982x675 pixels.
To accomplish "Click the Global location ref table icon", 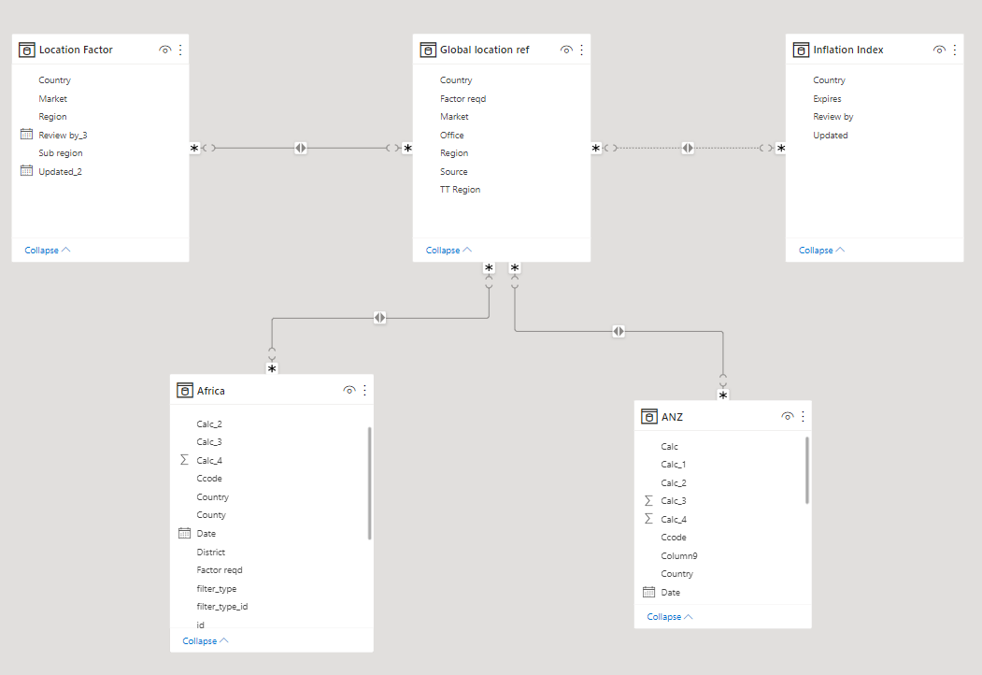I will pos(428,50).
